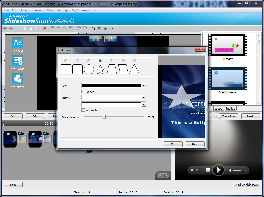Select the circle shape radio button
Image resolution: width=264 pixels, height=197 pixels.
89,61
